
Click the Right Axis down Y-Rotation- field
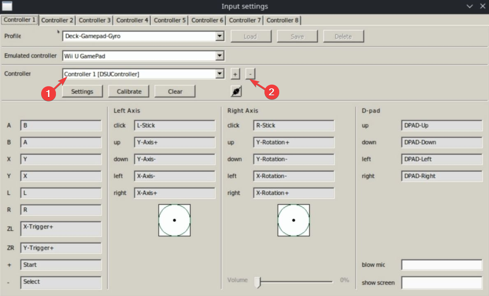tap(294, 159)
